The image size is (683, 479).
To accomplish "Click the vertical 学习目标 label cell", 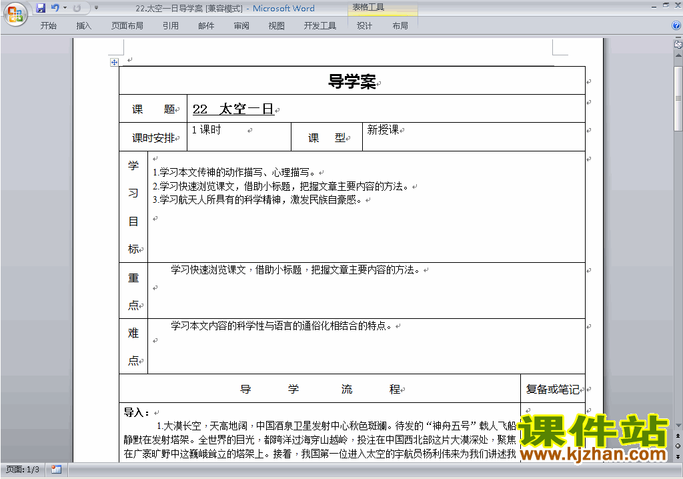I will click(133, 207).
